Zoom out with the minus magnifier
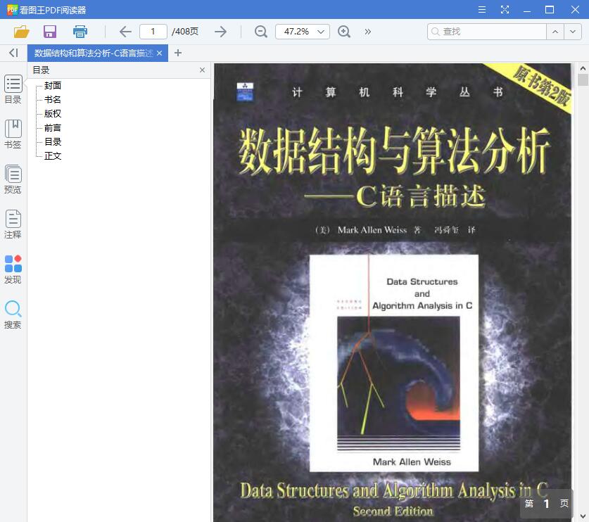589x522 pixels. coord(260,32)
